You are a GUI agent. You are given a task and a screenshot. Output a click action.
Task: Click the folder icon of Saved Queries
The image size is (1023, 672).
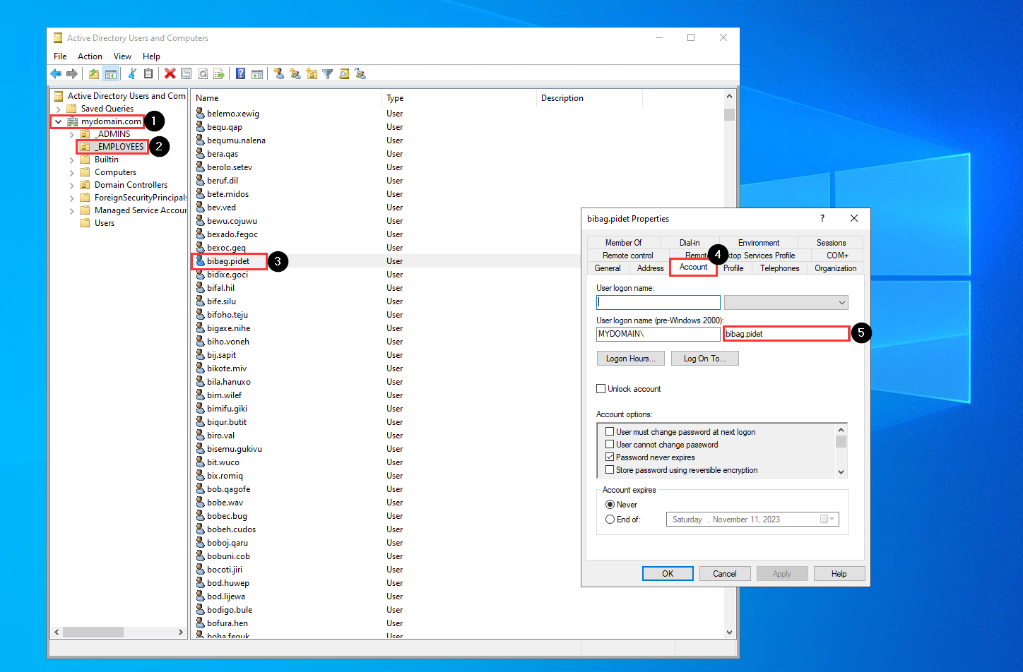pyautogui.click(x=71, y=109)
